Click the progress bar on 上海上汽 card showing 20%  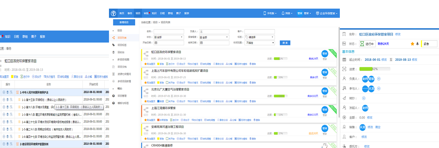tap(281, 77)
